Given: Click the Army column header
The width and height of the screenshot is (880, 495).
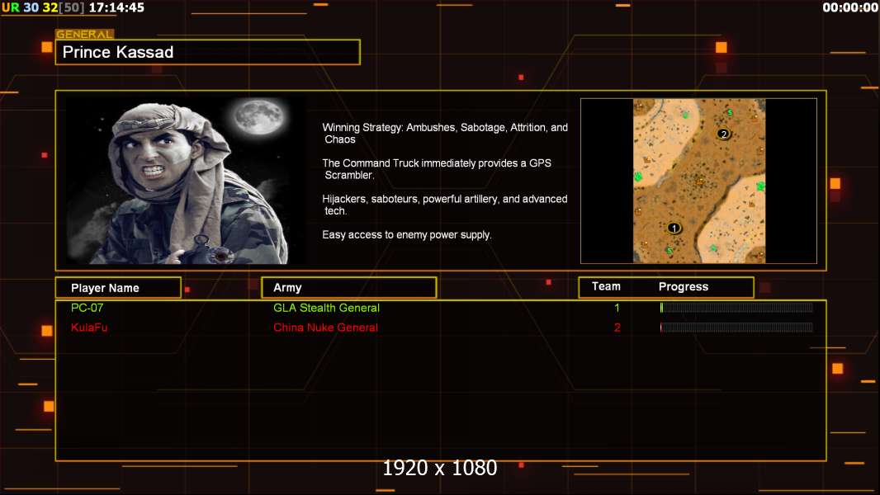Looking at the screenshot, I should coord(349,288).
